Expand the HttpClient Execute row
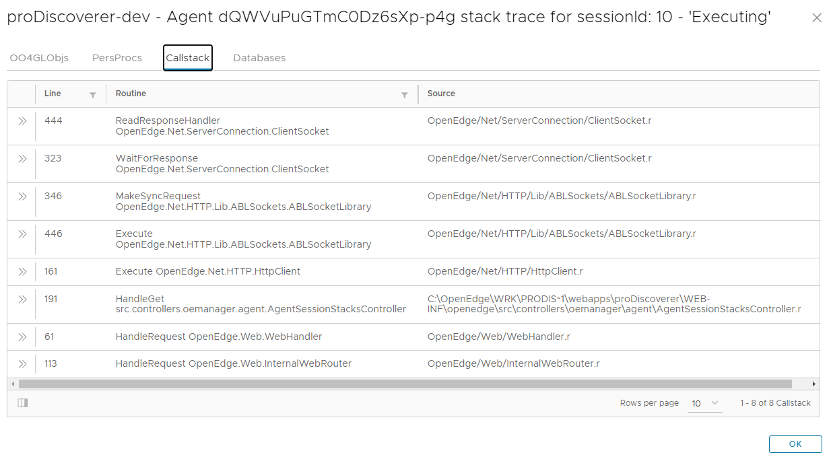This screenshot has width=831, height=459. [22, 272]
